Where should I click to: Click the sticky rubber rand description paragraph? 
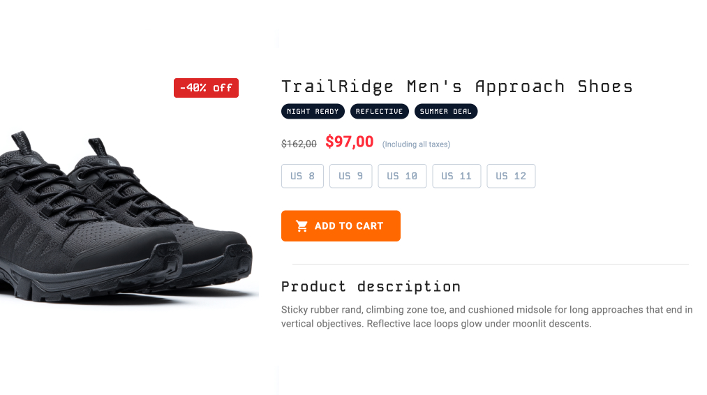pyautogui.click(x=487, y=317)
